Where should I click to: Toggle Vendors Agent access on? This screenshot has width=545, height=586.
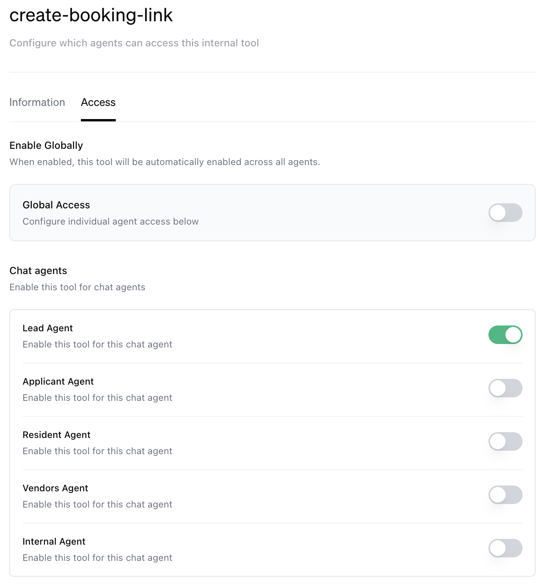click(x=505, y=495)
